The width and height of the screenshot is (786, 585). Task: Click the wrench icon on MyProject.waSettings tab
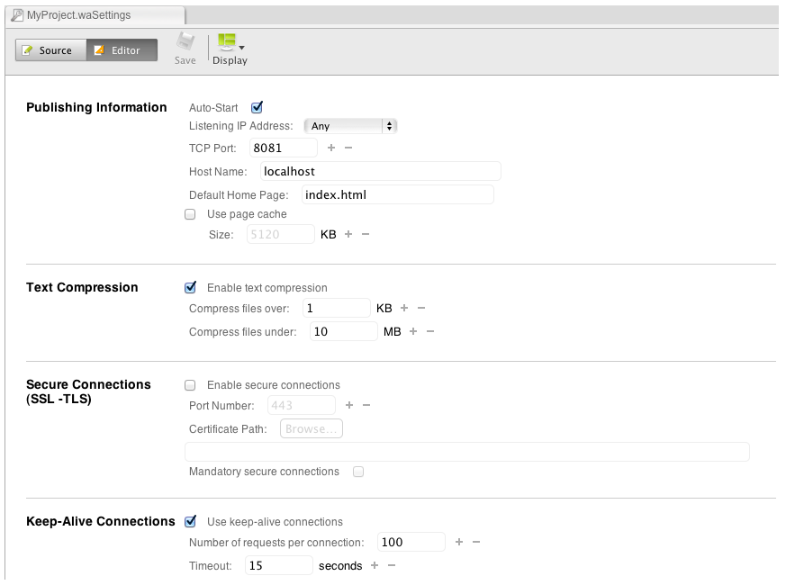pos(17,15)
